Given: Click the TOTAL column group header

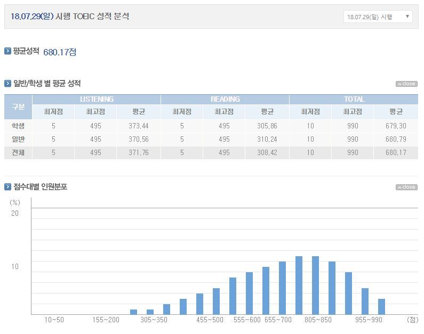Looking at the screenshot, I should pos(354,99).
